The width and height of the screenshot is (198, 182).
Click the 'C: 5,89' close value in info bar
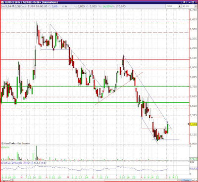53,6
